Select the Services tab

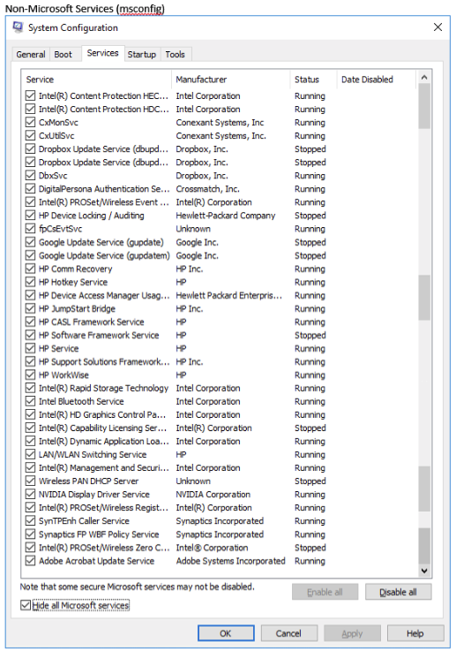click(102, 53)
